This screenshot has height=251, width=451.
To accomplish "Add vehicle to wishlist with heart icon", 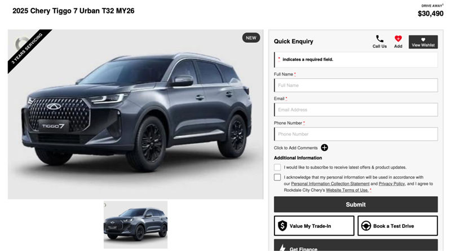I will tap(398, 38).
